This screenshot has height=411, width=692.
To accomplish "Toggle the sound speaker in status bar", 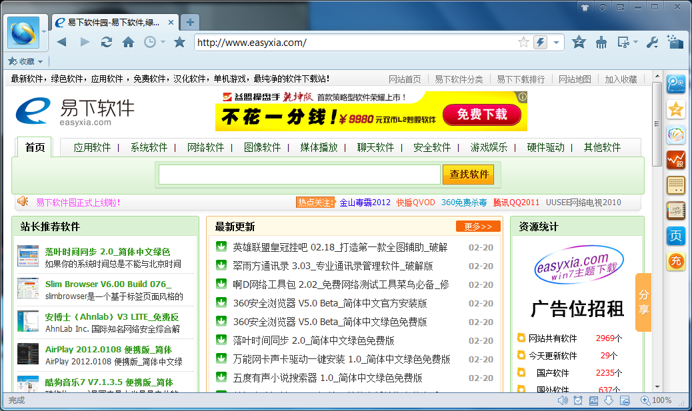I will click(562, 400).
